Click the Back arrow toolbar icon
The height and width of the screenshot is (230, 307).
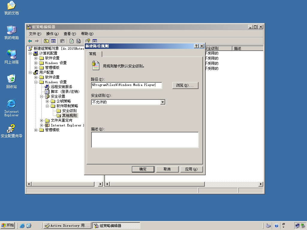point(30,41)
